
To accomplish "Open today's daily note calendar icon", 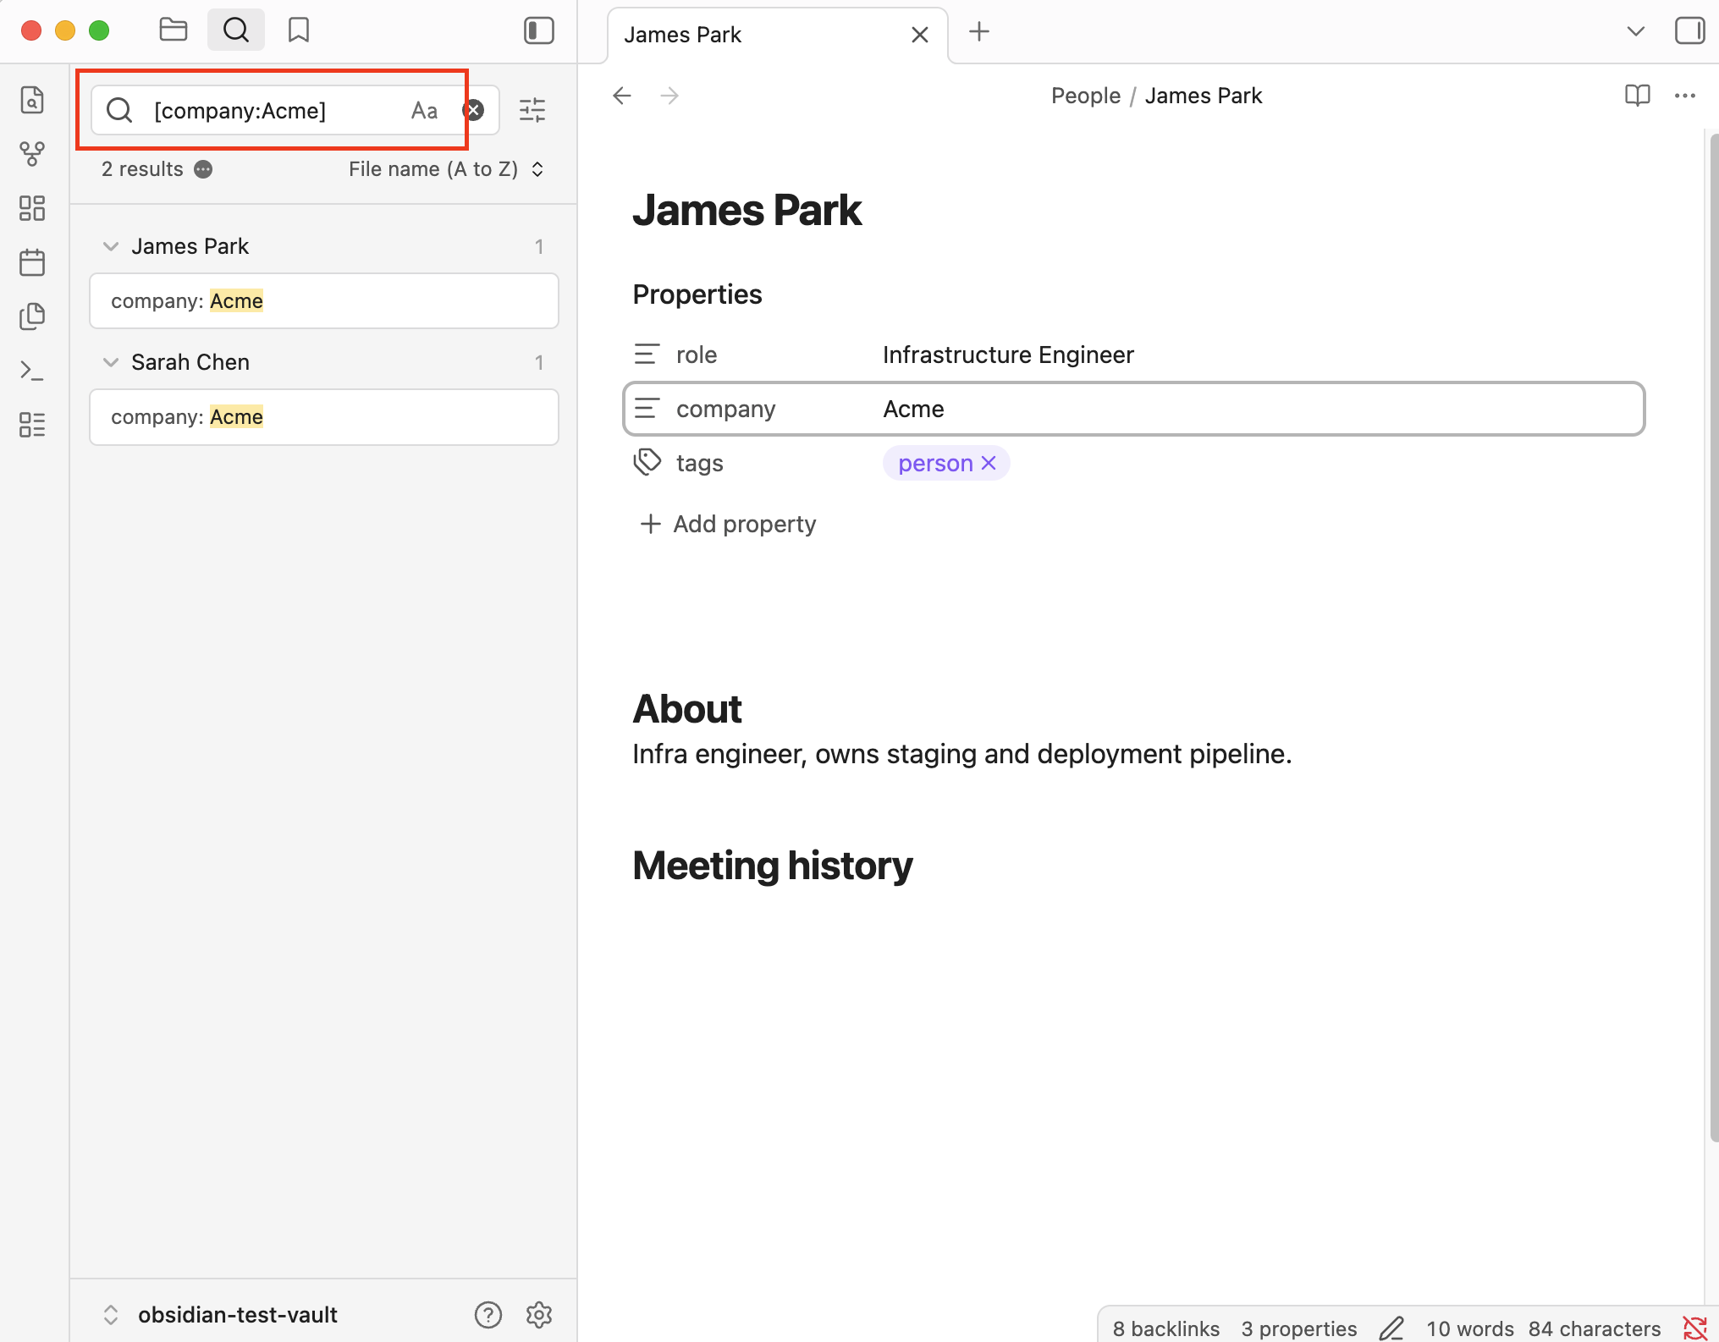I will click(32, 262).
